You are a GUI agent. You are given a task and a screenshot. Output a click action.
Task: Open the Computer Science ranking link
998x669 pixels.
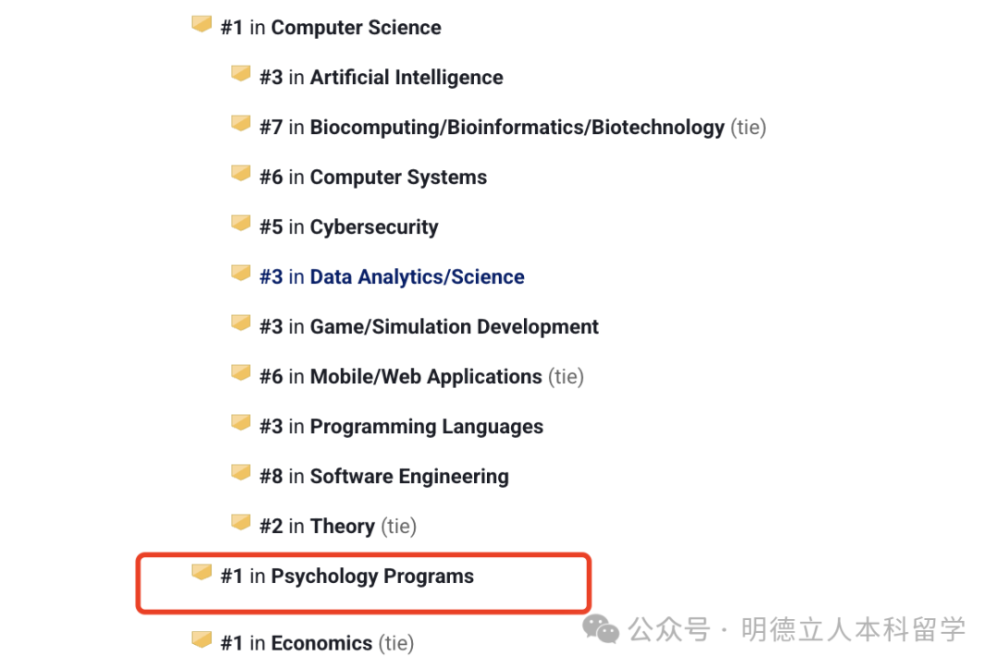click(355, 28)
